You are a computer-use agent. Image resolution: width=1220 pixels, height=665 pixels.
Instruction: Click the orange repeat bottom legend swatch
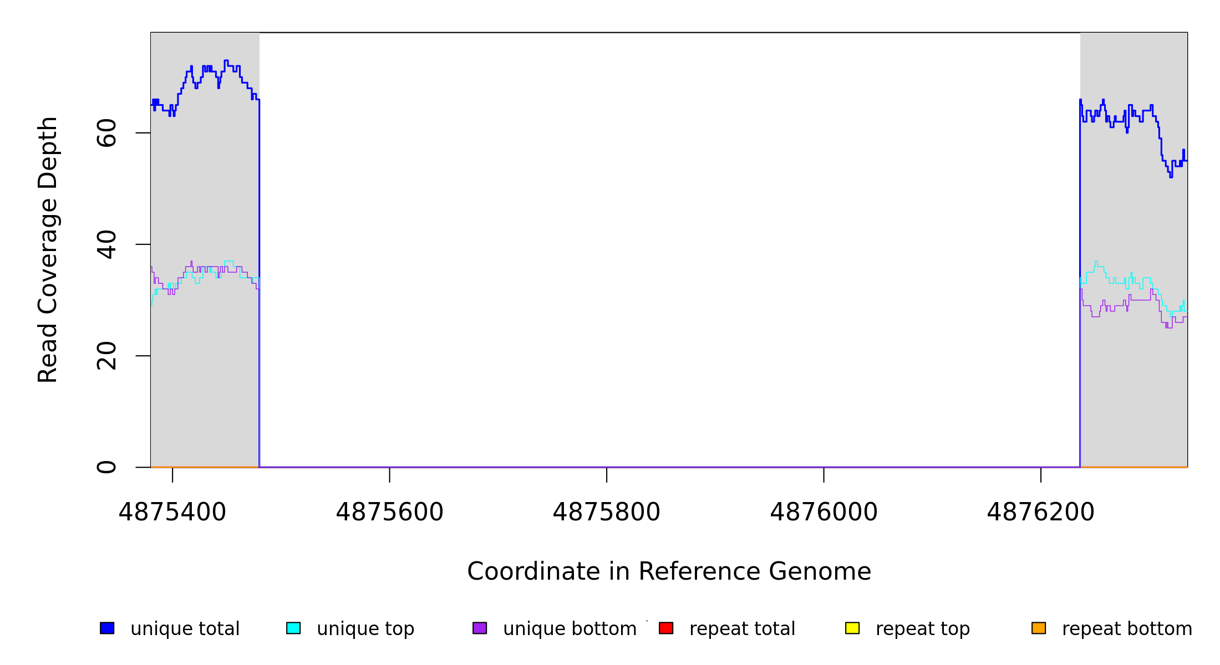[1039, 628]
